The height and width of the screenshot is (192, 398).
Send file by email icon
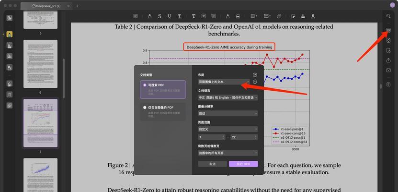coord(388,71)
